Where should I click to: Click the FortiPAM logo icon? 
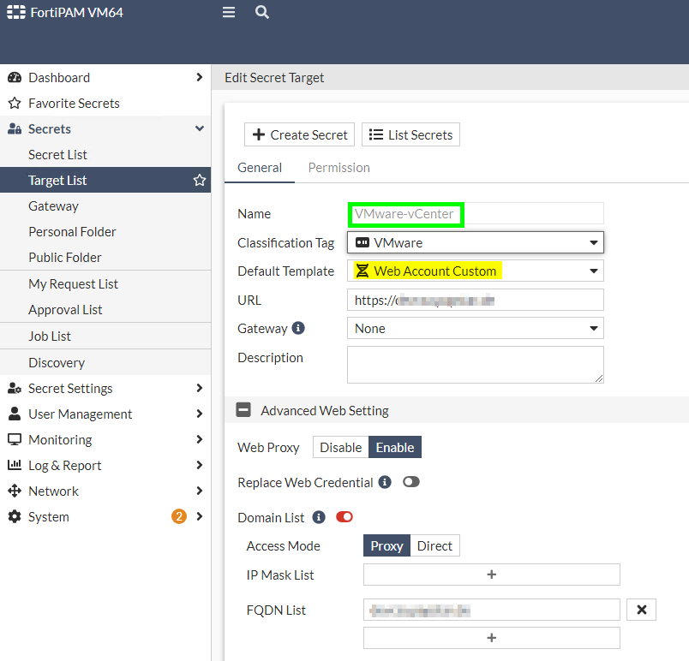[16, 12]
